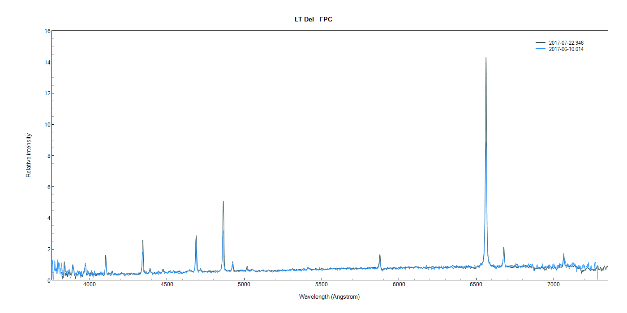Select the 2017-06-10.014 legend entry

(x=566, y=49)
